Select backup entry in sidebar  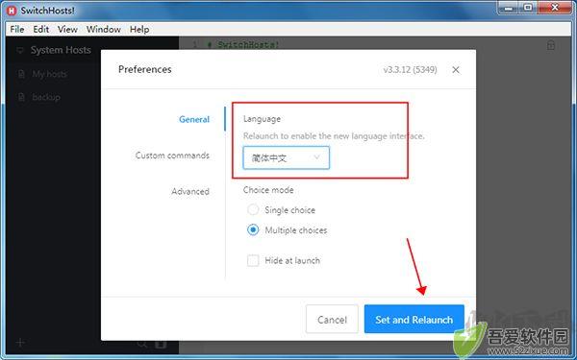(x=46, y=97)
